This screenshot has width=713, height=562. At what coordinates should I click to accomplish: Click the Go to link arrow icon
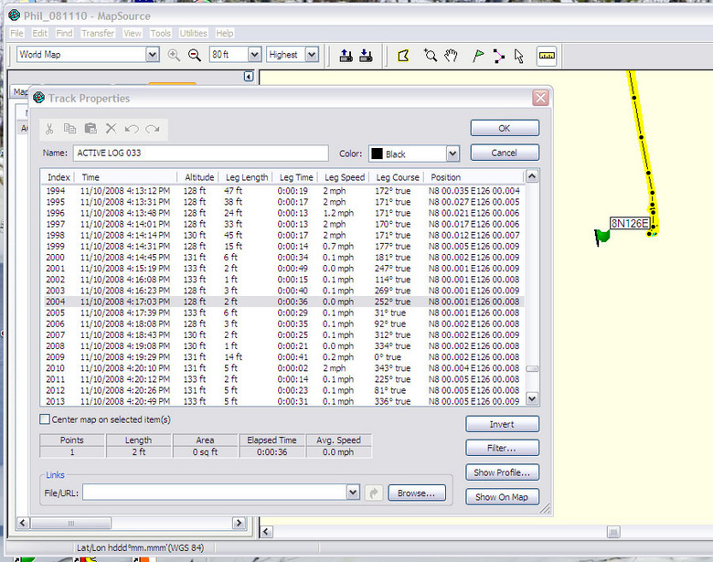point(374,493)
